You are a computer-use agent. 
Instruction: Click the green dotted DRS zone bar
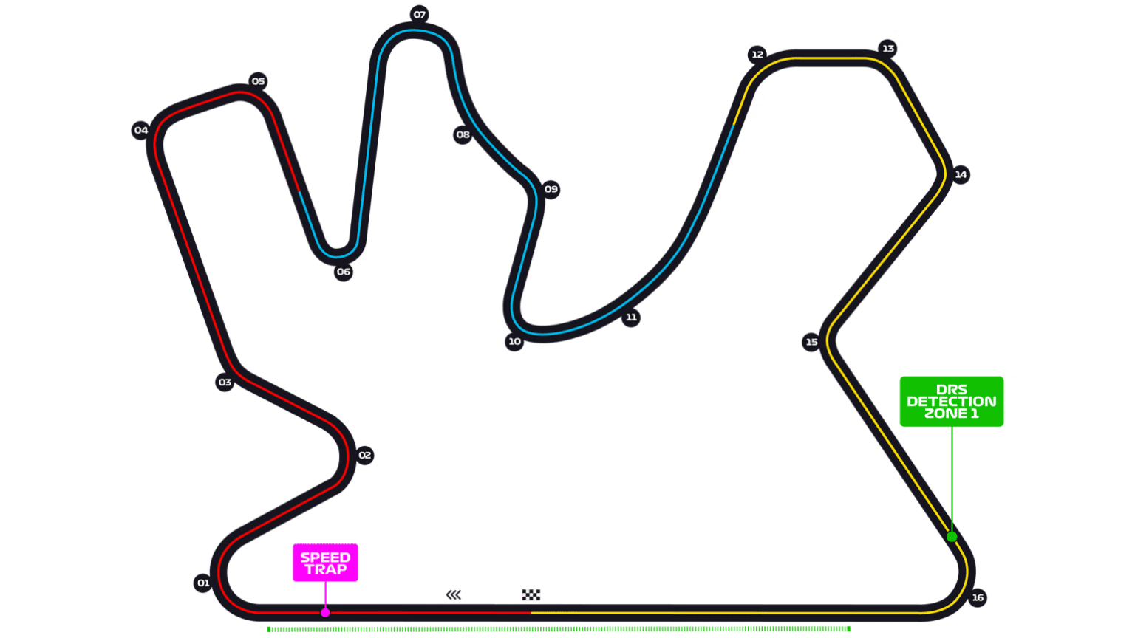pyautogui.click(x=559, y=629)
